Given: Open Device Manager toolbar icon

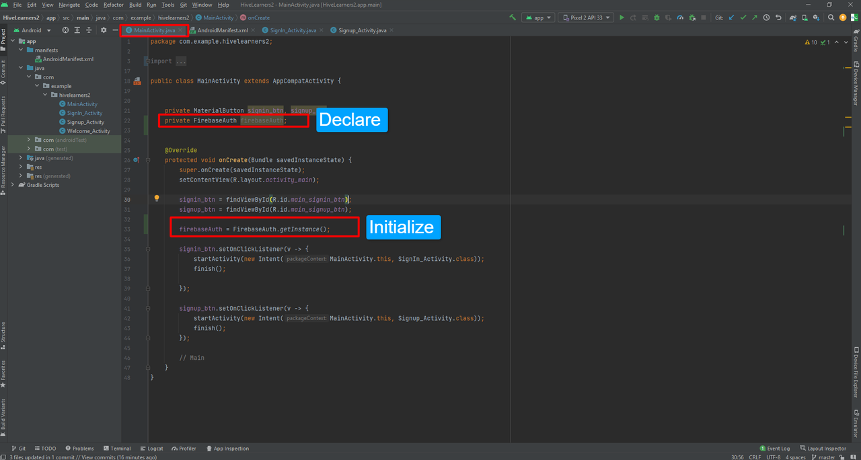Looking at the screenshot, I should point(805,17).
